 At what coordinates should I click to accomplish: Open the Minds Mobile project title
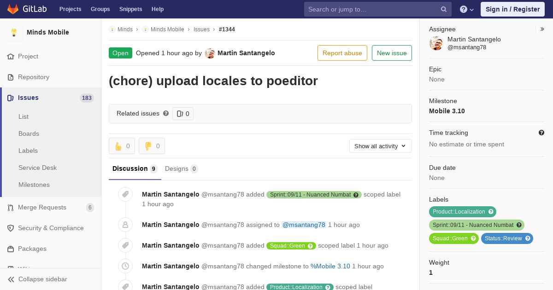(48, 32)
